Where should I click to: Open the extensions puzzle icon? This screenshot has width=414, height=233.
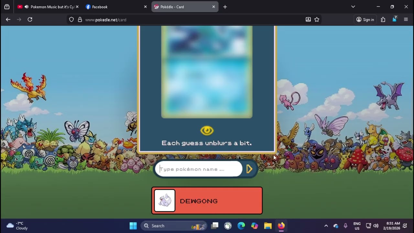[383, 20]
